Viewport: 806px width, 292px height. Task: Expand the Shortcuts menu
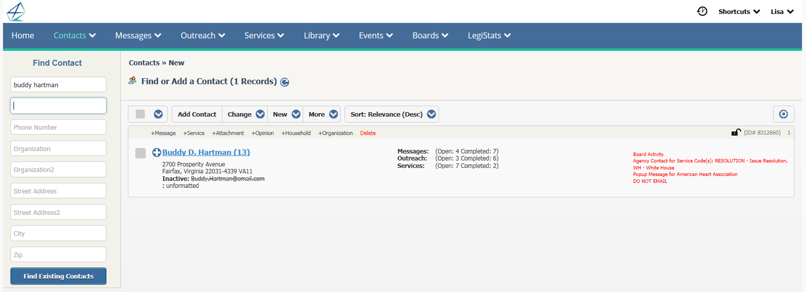click(x=739, y=11)
